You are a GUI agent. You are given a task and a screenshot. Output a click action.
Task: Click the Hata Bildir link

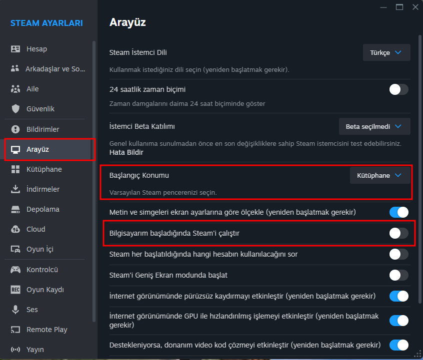pos(126,152)
